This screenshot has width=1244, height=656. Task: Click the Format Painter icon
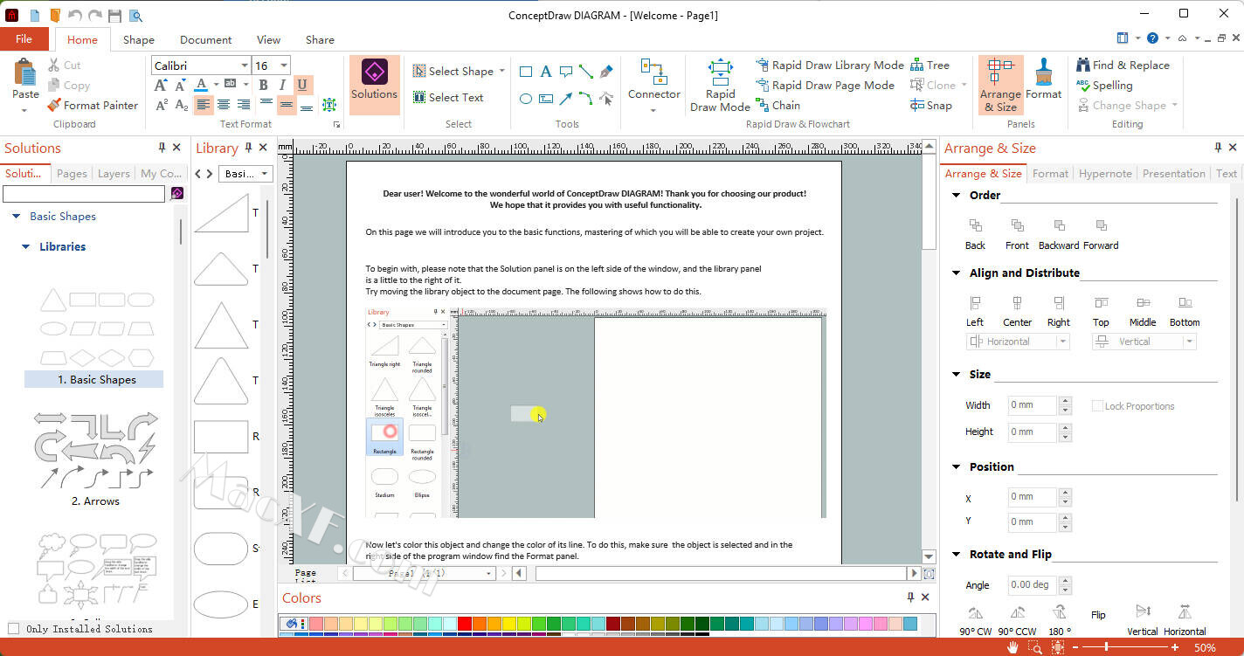55,106
